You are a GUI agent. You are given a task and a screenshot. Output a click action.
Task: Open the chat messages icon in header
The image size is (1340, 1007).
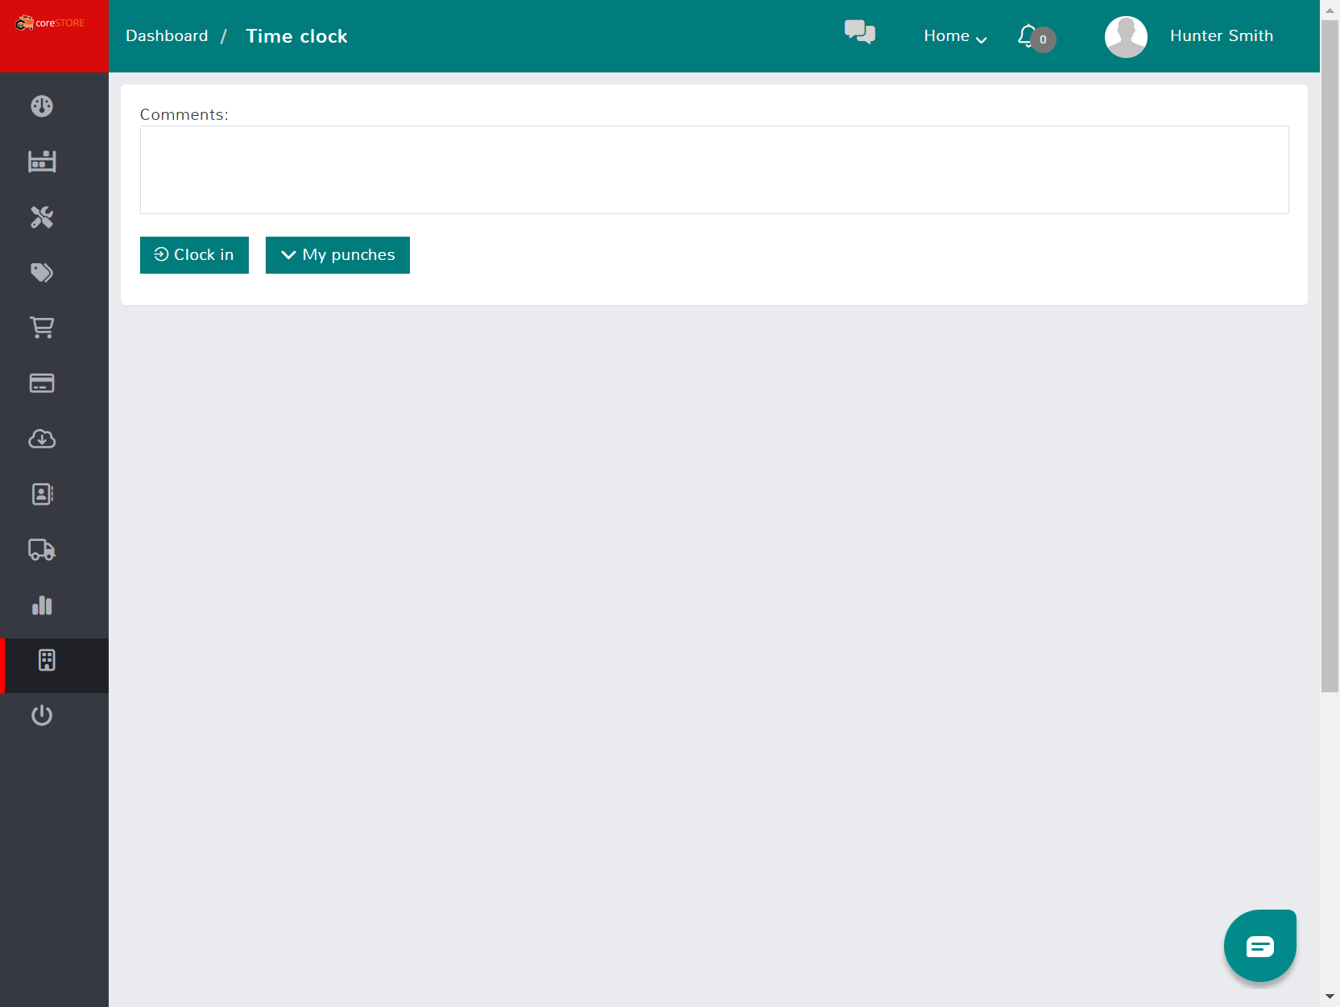(x=860, y=32)
